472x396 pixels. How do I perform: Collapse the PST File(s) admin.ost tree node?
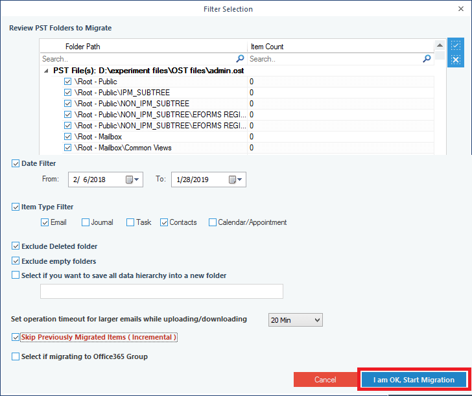(46, 71)
